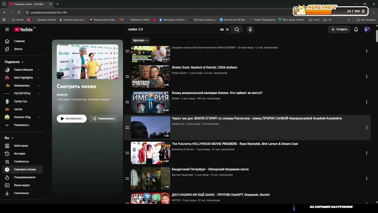
Task: Open a new browser tab
Action: (x=57, y=4)
